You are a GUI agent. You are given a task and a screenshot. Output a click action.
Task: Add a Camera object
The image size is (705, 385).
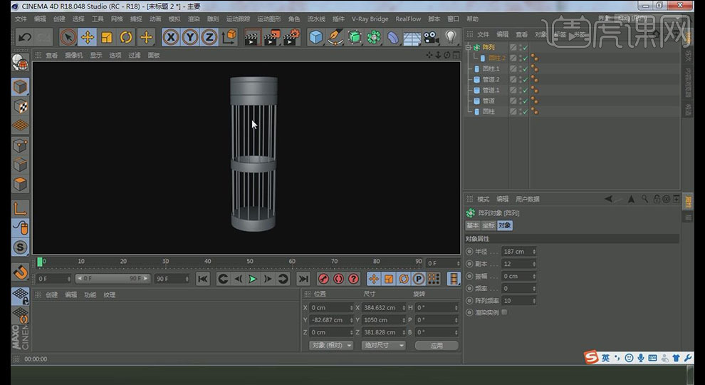click(431, 37)
